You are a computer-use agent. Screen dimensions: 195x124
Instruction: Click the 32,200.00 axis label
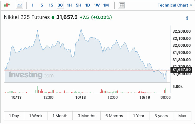tap(182, 31)
